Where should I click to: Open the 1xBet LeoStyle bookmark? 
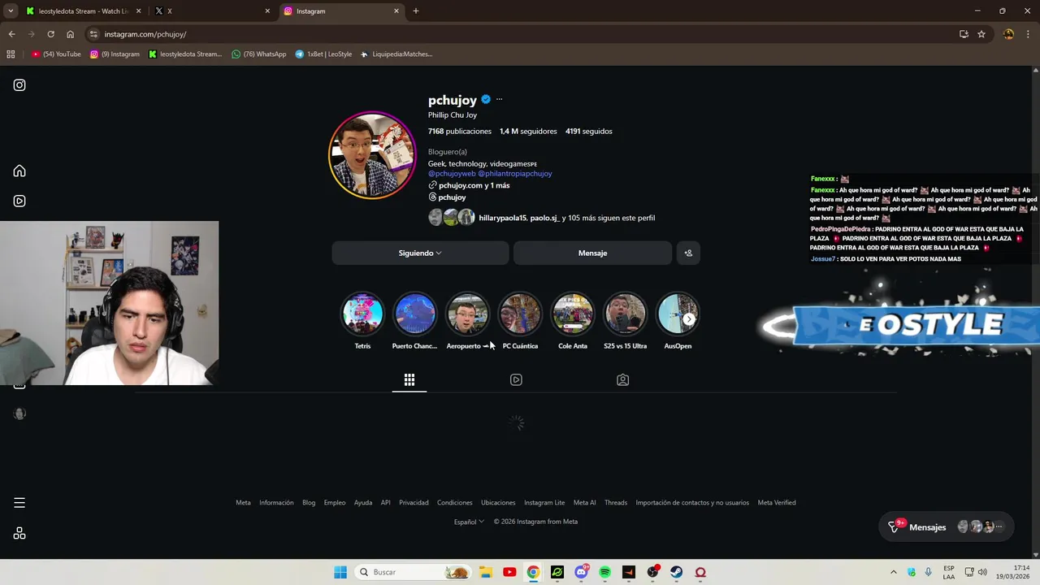[x=323, y=54]
